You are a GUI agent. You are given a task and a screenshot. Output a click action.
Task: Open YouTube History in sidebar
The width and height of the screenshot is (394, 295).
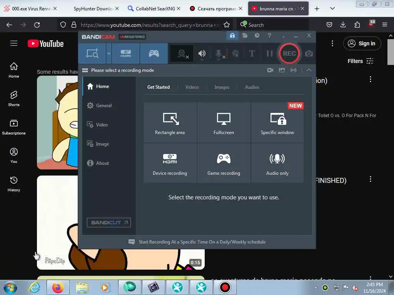(14, 184)
